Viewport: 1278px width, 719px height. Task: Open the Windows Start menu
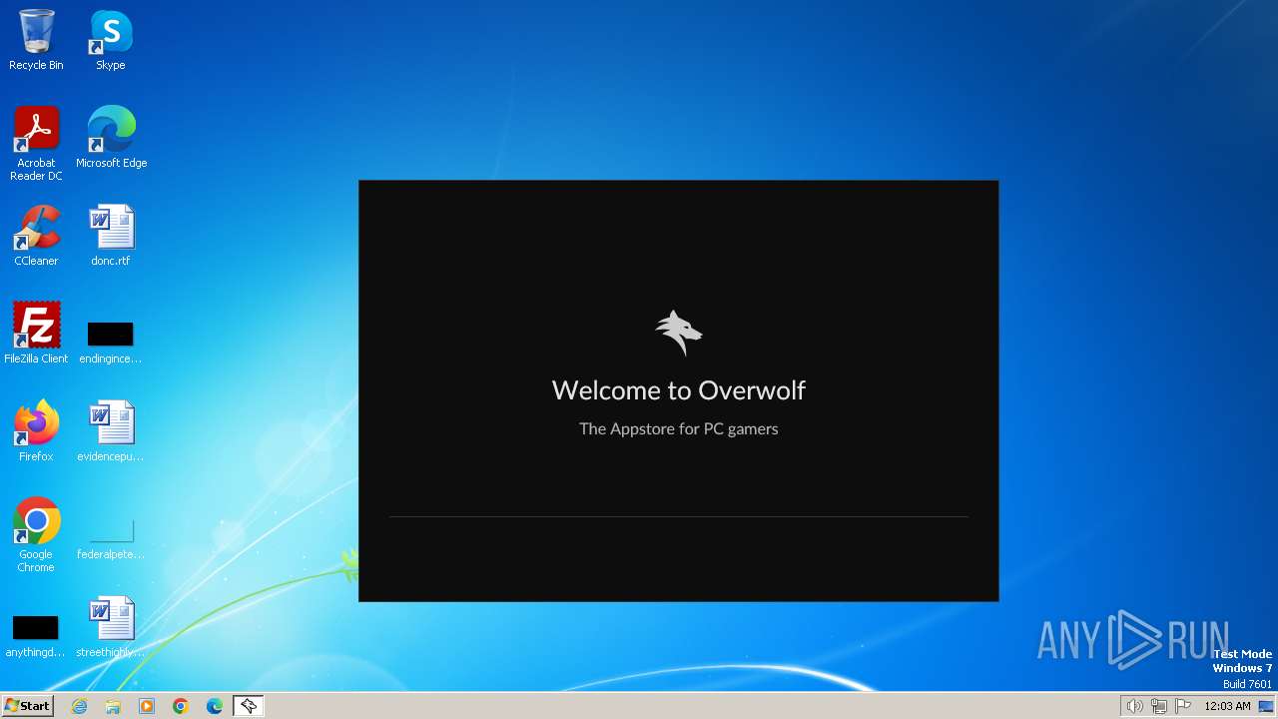27,706
